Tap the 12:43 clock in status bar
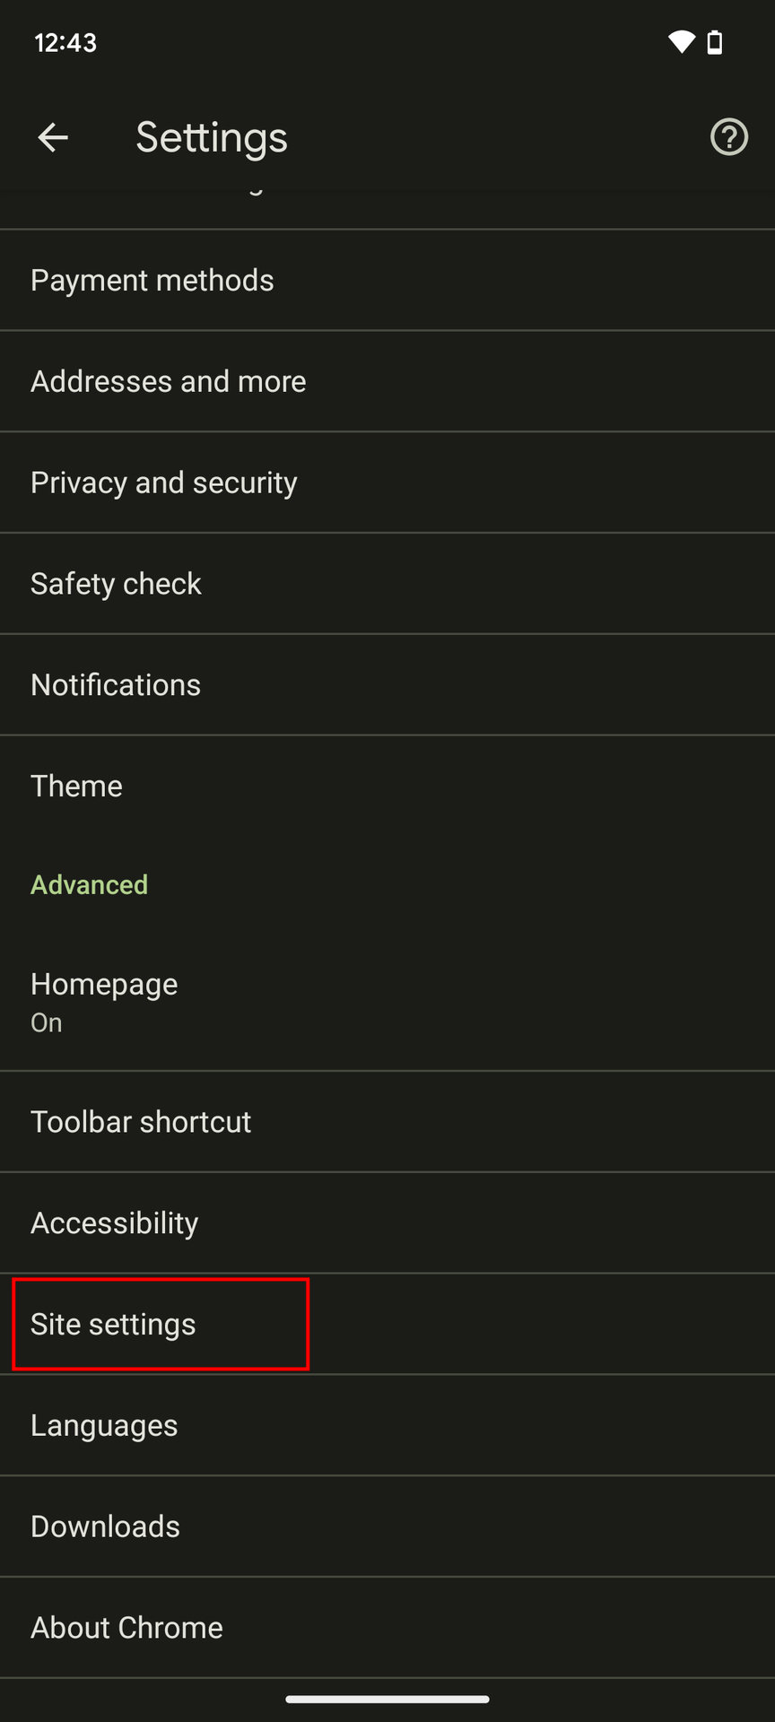 coord(65,42)
